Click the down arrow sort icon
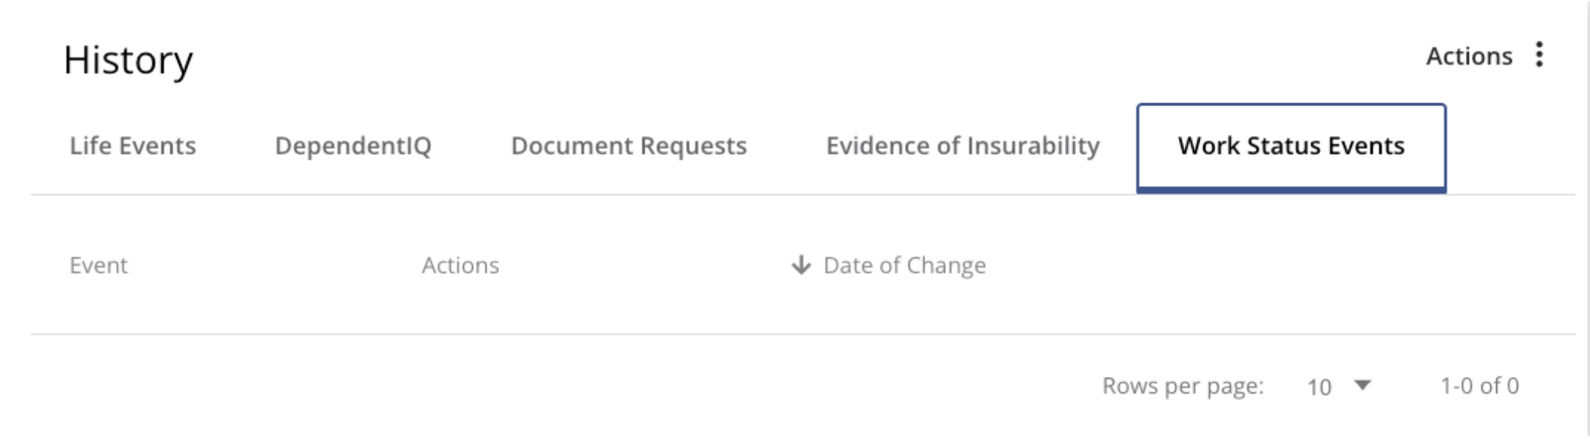This screenshot has width=1590, height=441. 801,264
